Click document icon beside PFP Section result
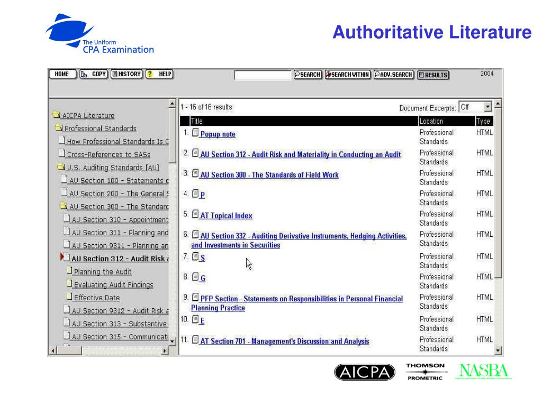 [195, 297]
